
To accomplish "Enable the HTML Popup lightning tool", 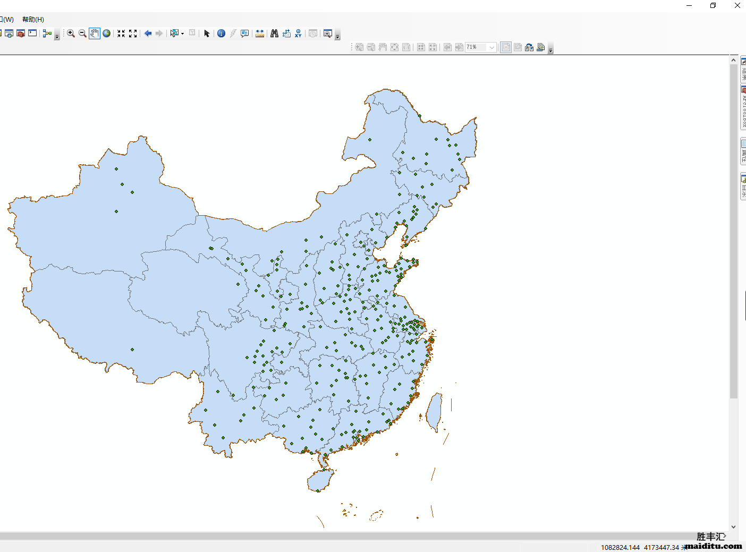I will [x=233, y=33].
